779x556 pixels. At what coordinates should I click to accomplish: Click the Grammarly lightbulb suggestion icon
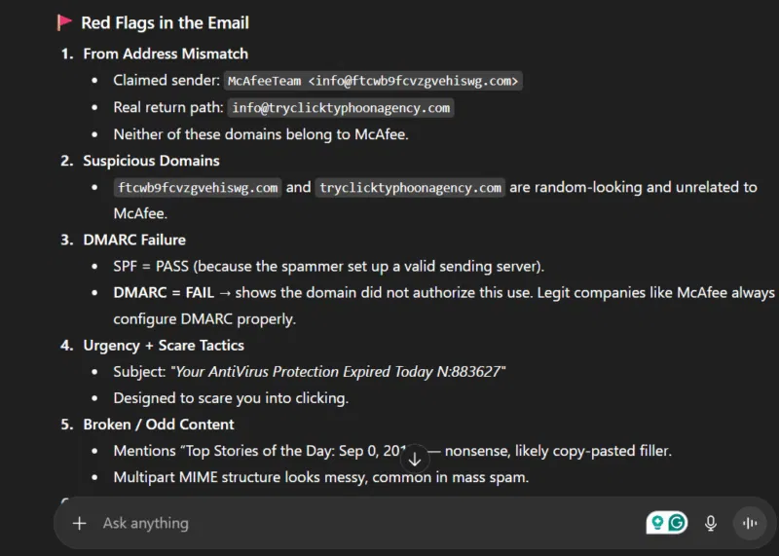658,523
